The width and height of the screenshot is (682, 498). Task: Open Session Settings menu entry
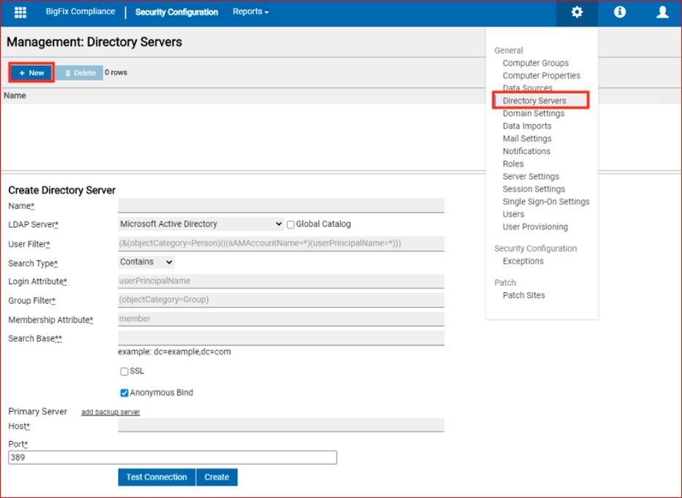pyautogui.click(x=534, y=189)
